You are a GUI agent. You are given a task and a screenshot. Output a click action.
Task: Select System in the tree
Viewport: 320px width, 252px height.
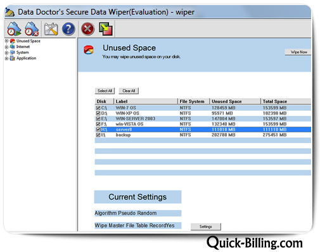[x=23, y=53]
